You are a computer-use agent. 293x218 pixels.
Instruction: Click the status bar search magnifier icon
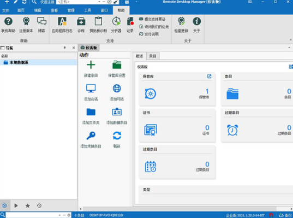[x=2, y=215]
